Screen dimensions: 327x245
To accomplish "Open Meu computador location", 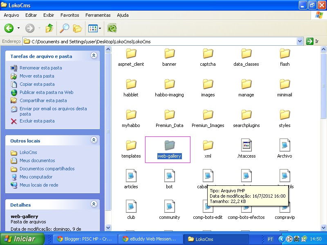I will pos(36,176).
